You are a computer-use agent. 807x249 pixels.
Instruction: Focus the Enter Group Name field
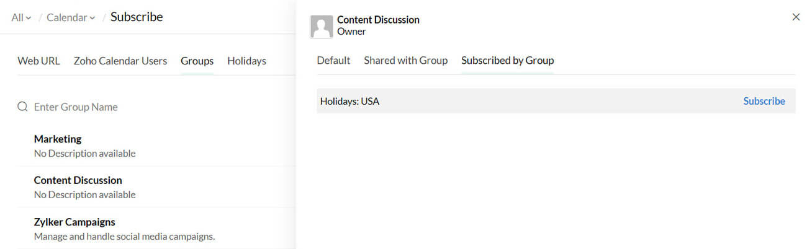coord(124,107)
